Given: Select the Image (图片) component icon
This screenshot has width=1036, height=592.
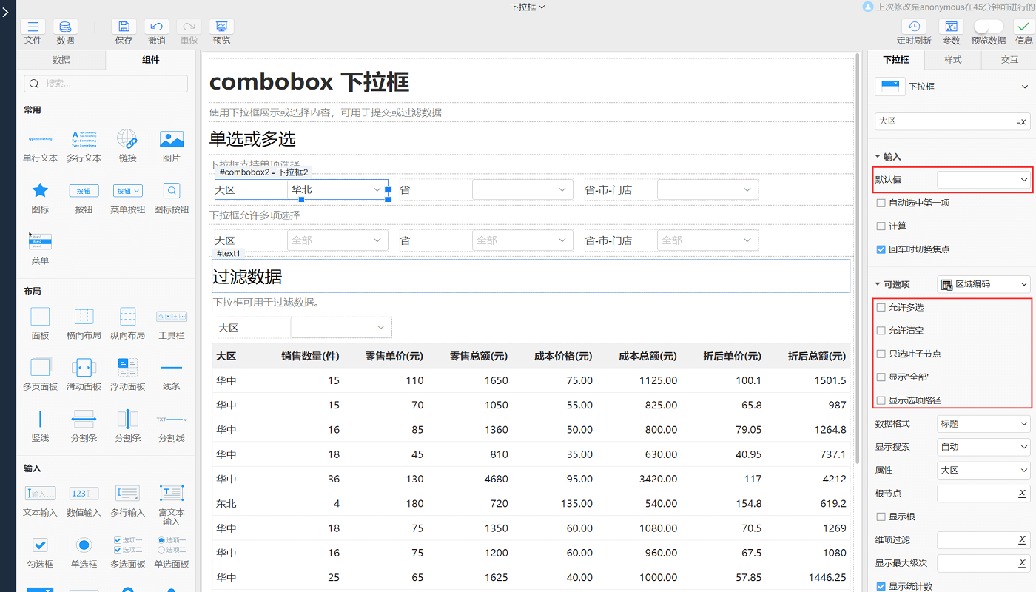Looking at the screenshot, I should click(171, 139).
